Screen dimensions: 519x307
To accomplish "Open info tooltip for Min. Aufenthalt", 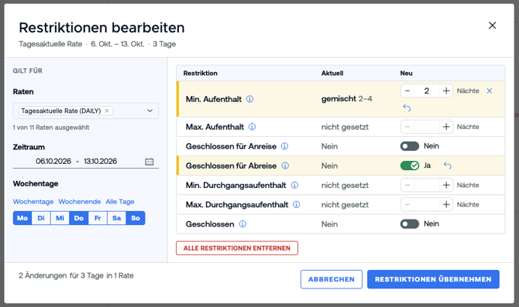I will (250, 99).
